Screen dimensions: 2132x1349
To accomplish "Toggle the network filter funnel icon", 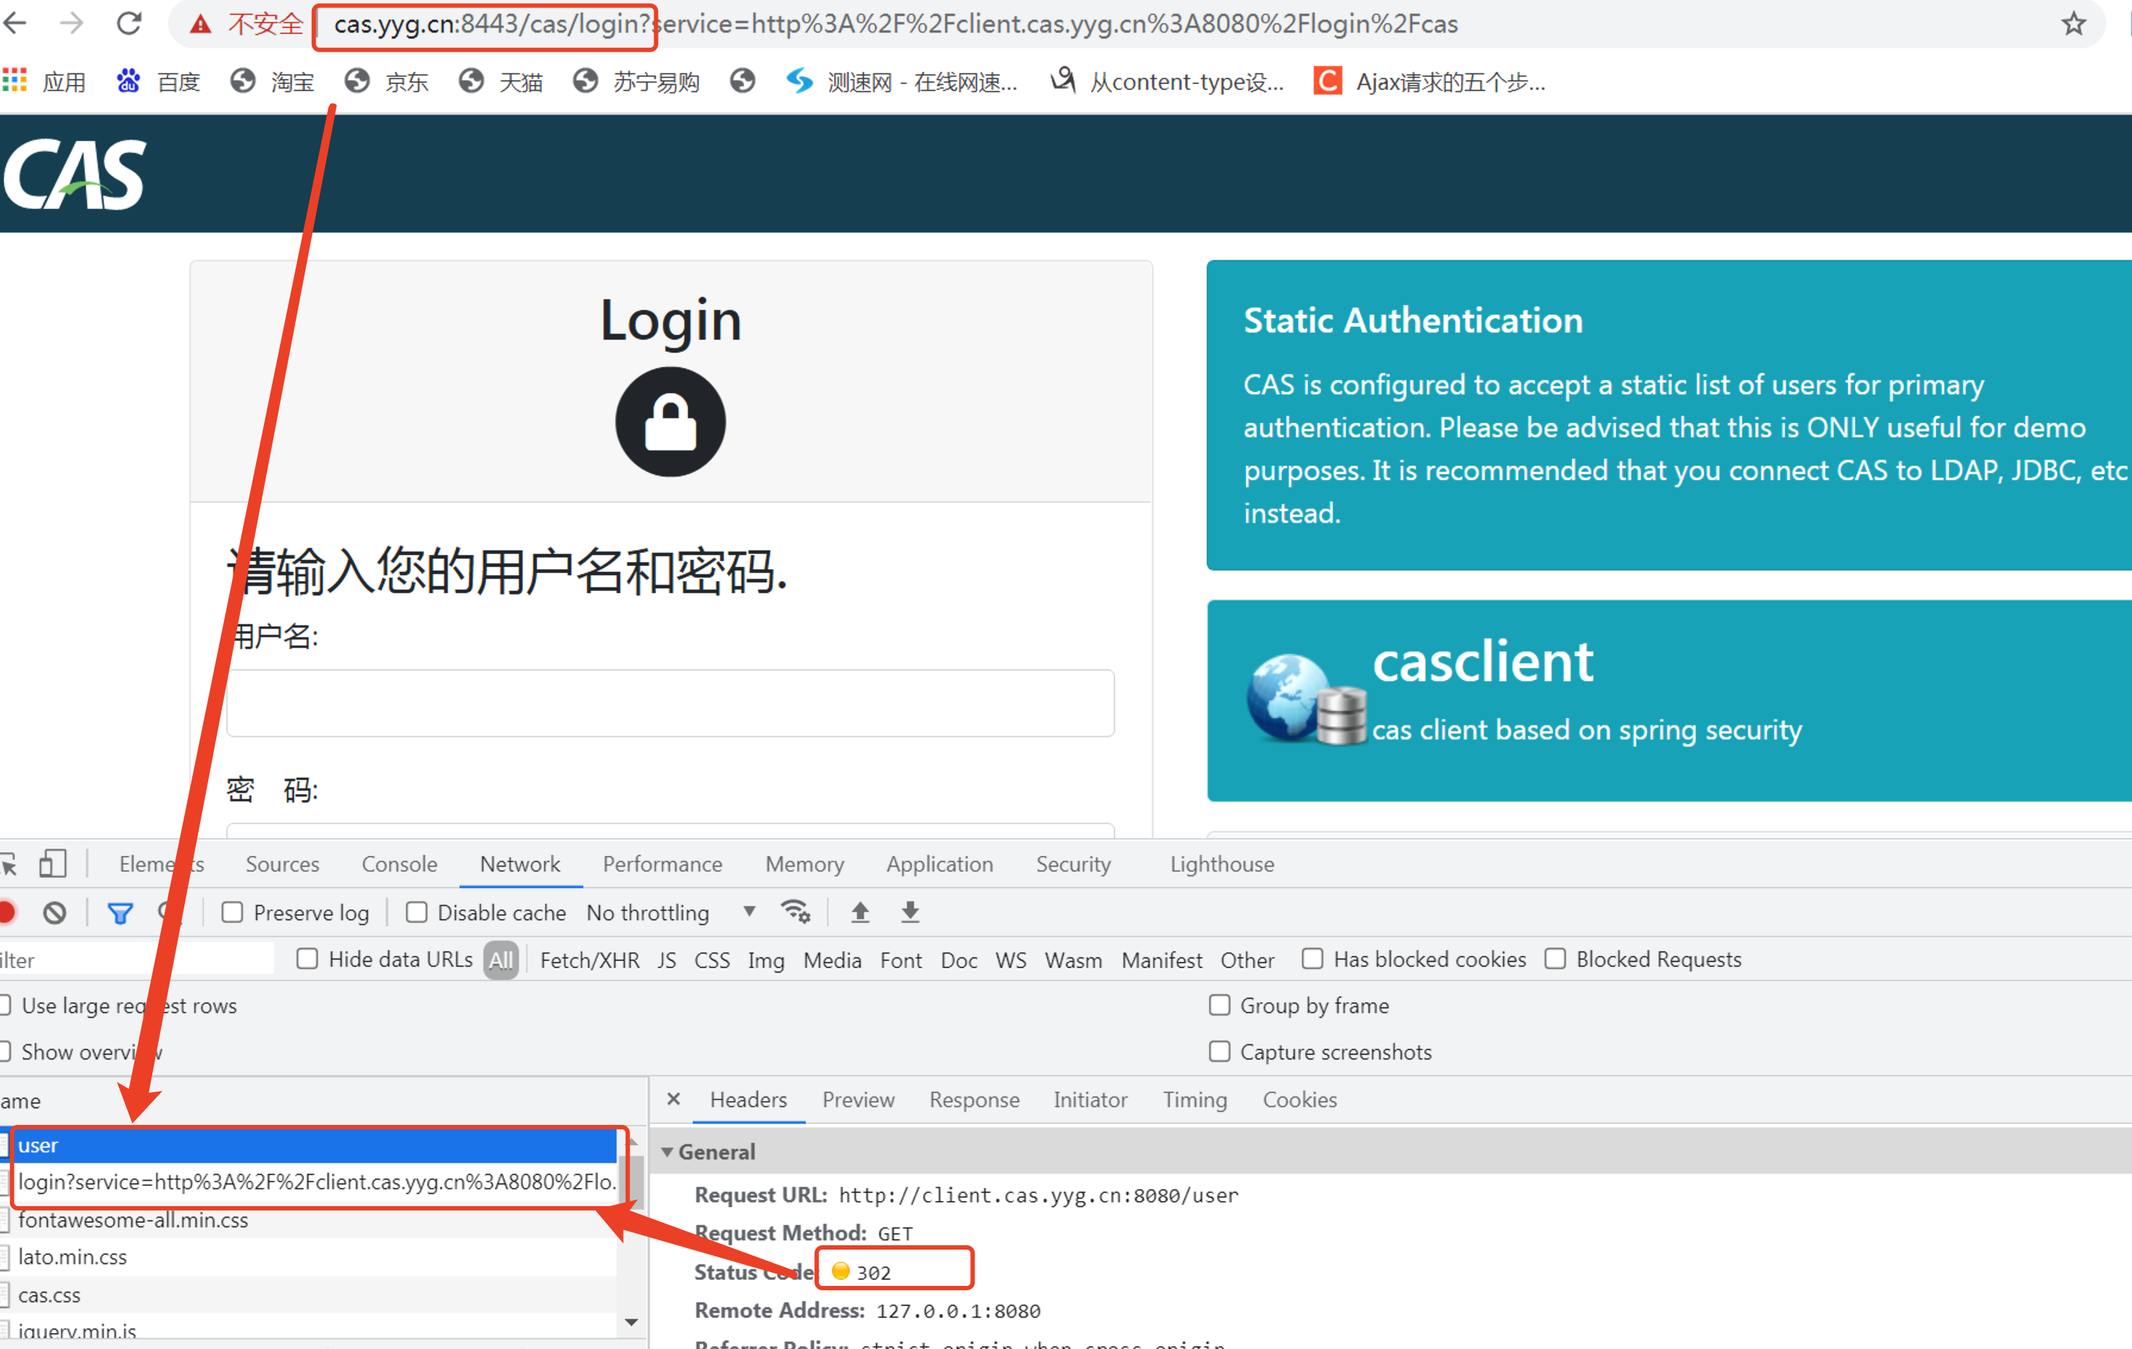I will coord(120,912).
